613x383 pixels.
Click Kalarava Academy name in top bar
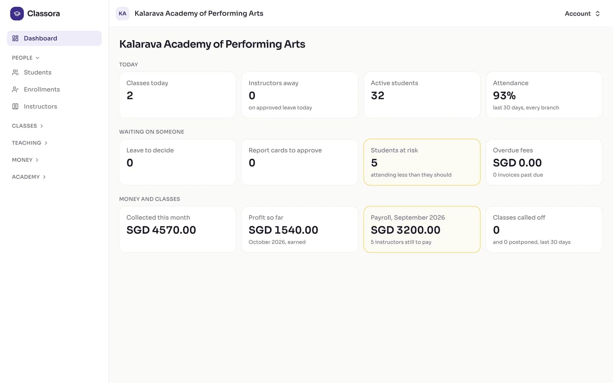point(199,13)
